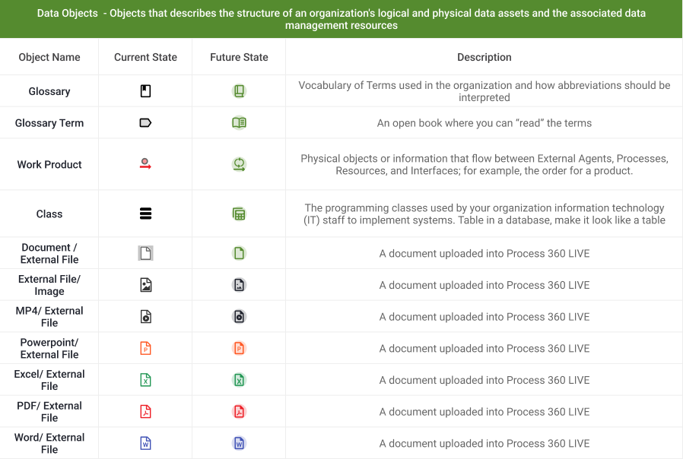Click the Glossary current state icon
Viewport: 683px width, 459px height.
pos(145,91)
